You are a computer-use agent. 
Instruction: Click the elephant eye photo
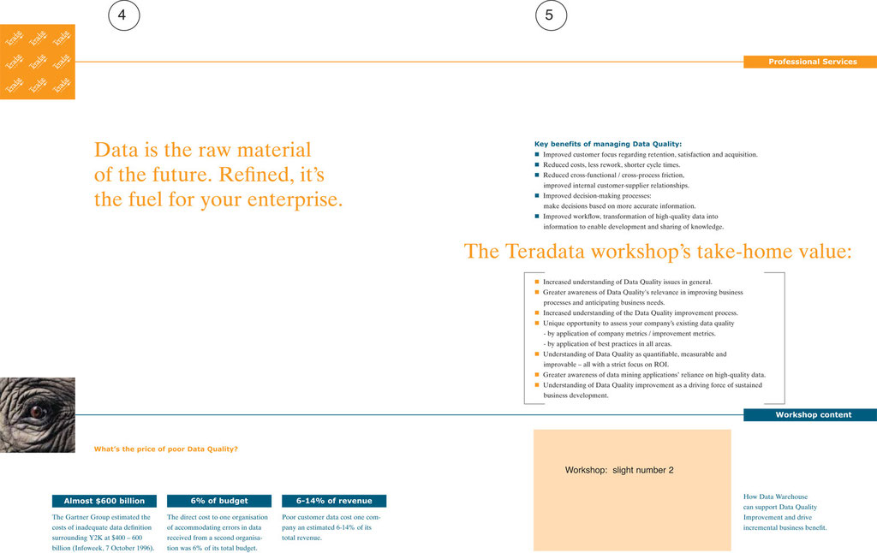(x=38, y=415)
